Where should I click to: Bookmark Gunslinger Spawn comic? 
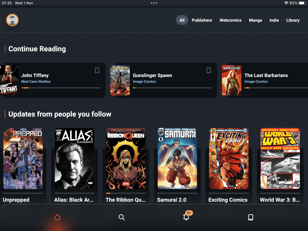point(208,70)
